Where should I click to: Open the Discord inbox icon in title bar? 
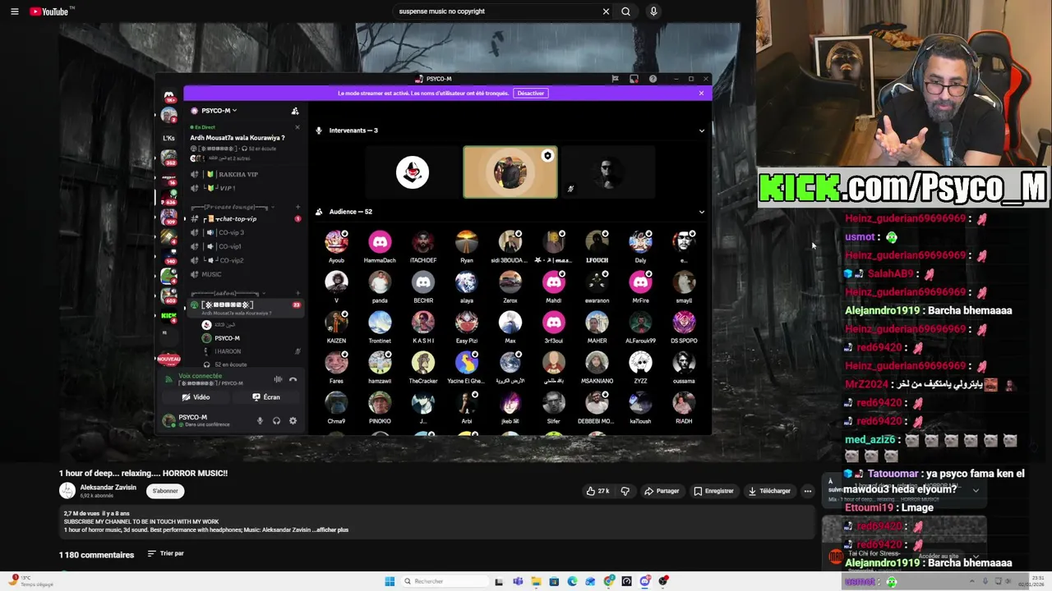(634, 79)
